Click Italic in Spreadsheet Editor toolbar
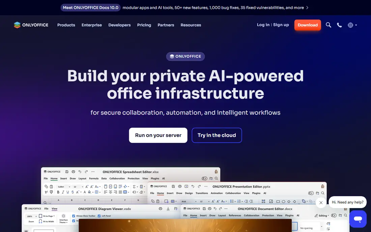The width and height of the screenshot is (371, 232). [63, 192]
